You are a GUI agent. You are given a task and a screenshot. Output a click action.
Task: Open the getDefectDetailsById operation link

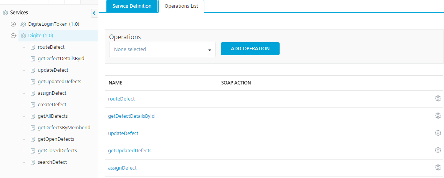(x=131, y=116)
